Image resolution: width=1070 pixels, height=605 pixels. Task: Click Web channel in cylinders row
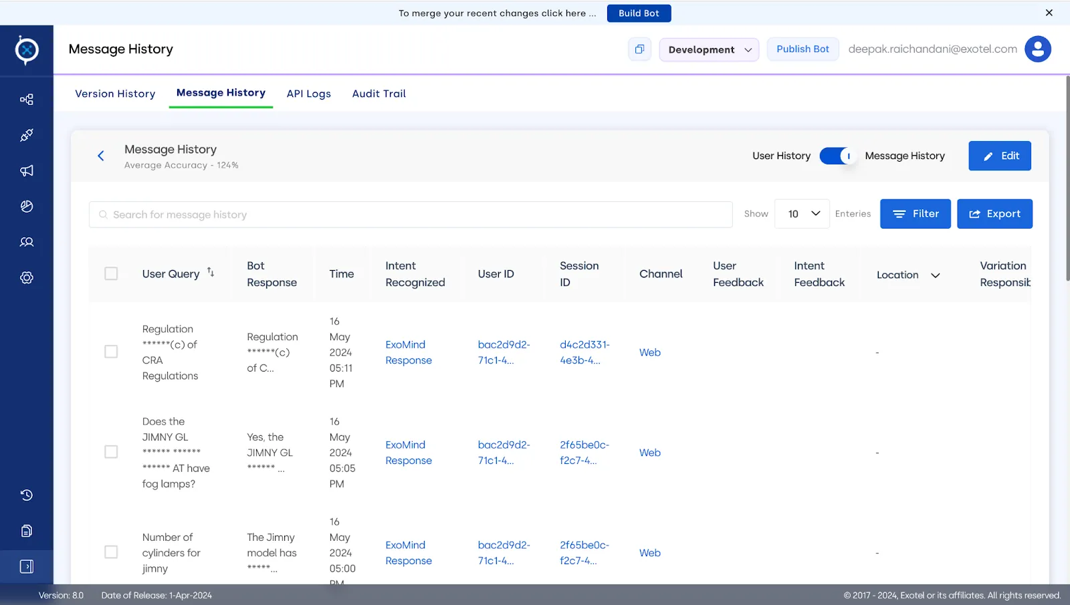coord(649,553)
